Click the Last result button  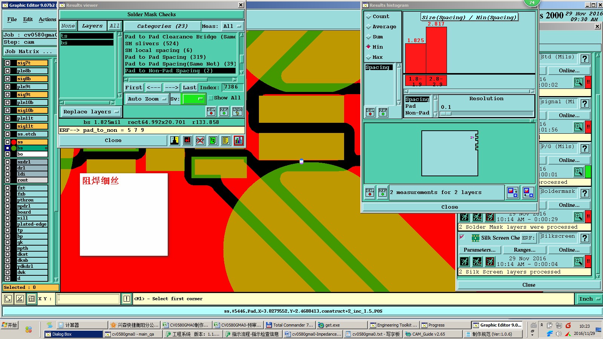[x=190, y=87]
